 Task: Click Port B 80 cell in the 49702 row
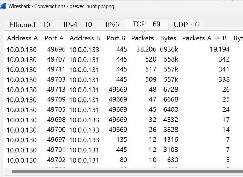123,160
